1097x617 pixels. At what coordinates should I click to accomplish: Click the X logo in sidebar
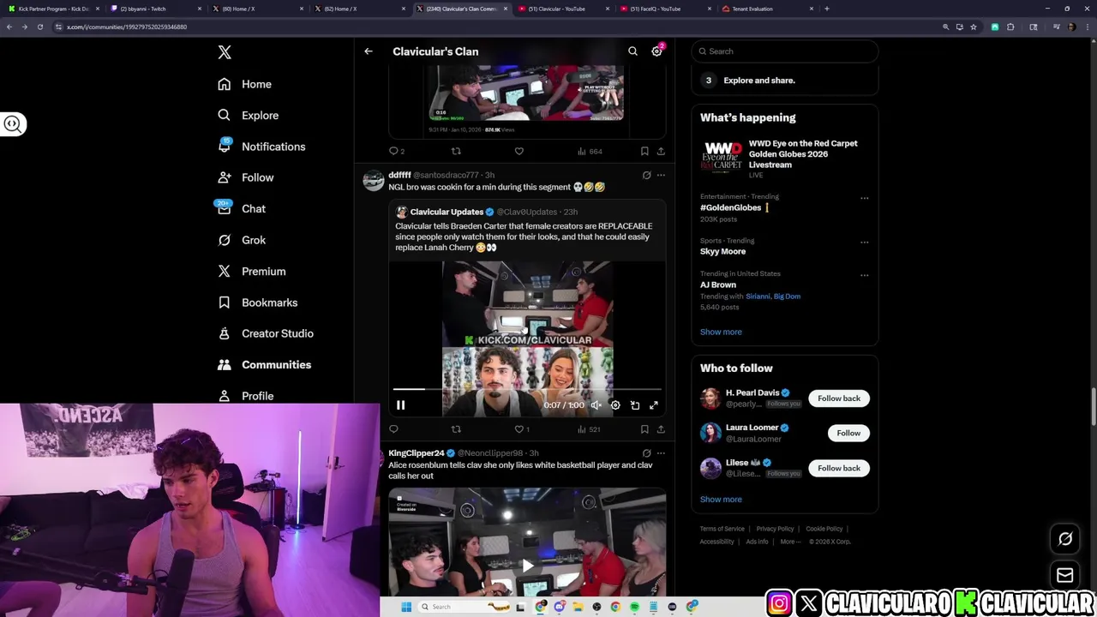coord(225,52)
